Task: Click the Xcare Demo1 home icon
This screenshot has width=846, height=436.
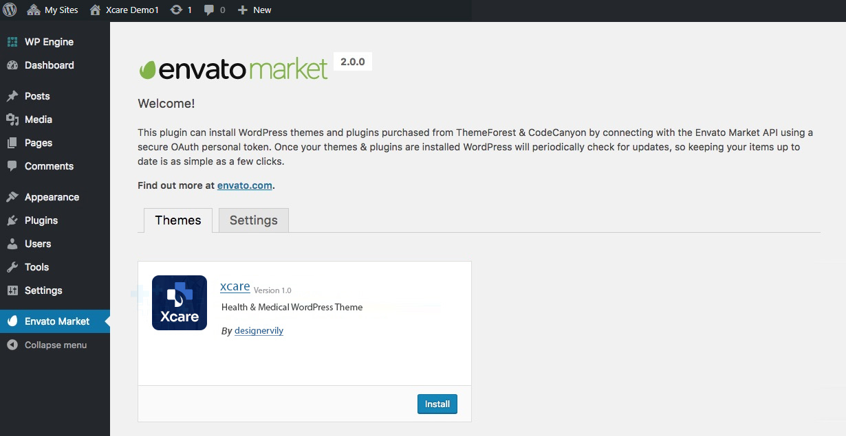Action: pyautogui.click(x=96, y=10)
